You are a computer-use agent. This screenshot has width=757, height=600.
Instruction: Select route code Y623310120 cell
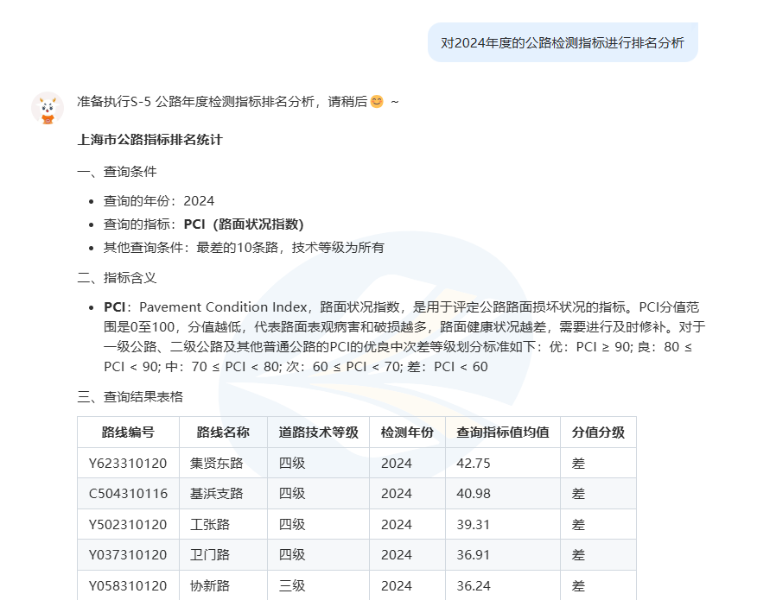pos(128,464)
